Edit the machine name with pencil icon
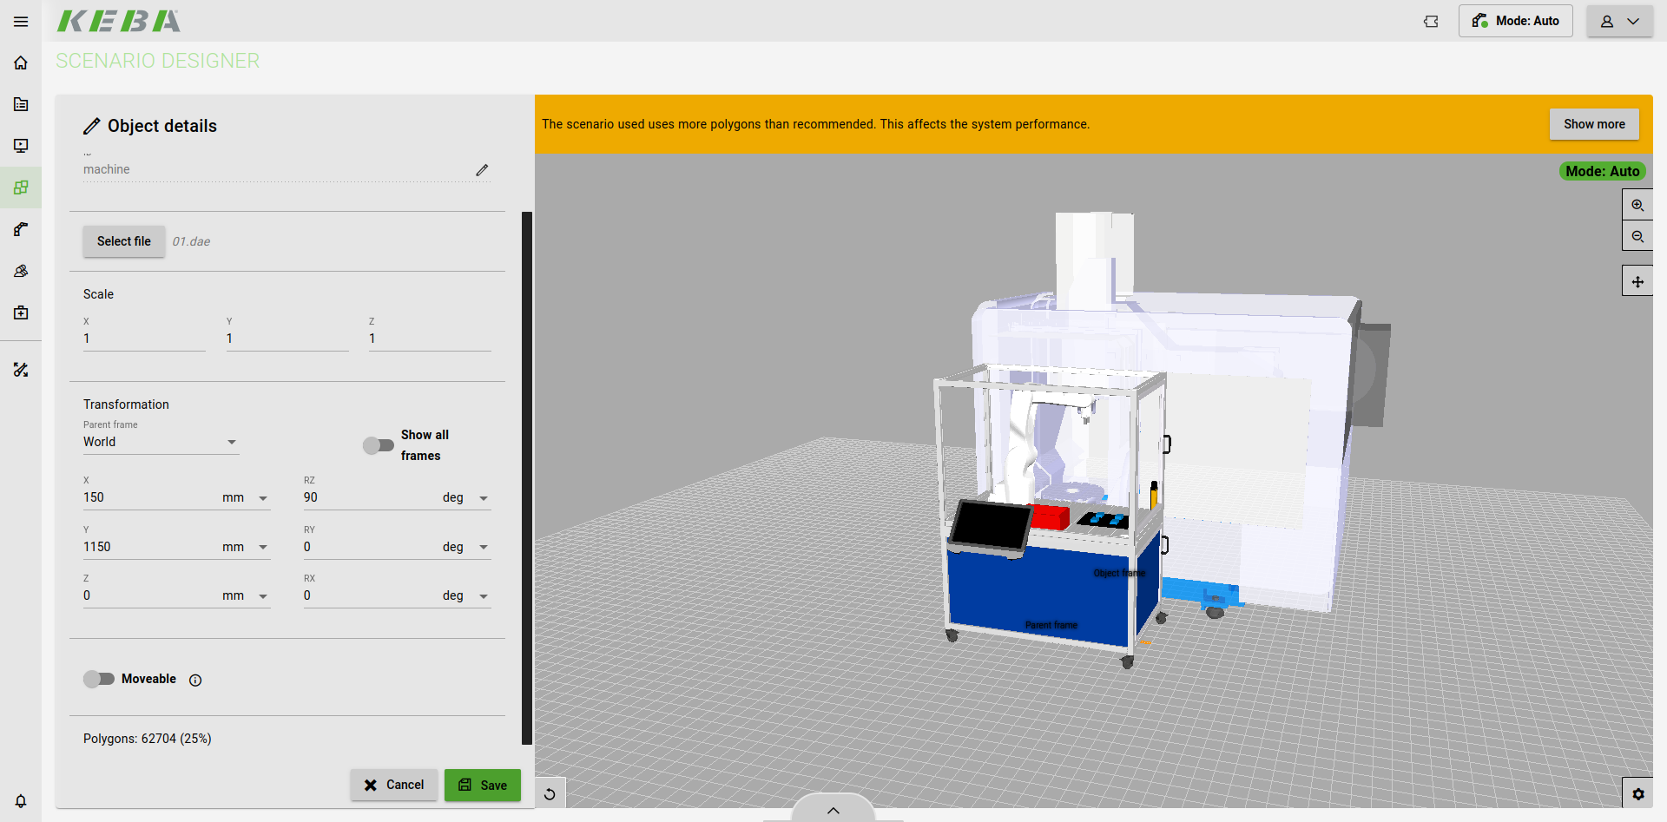The width and height of the screenshot is (1667, 822). tap(482, 170)
